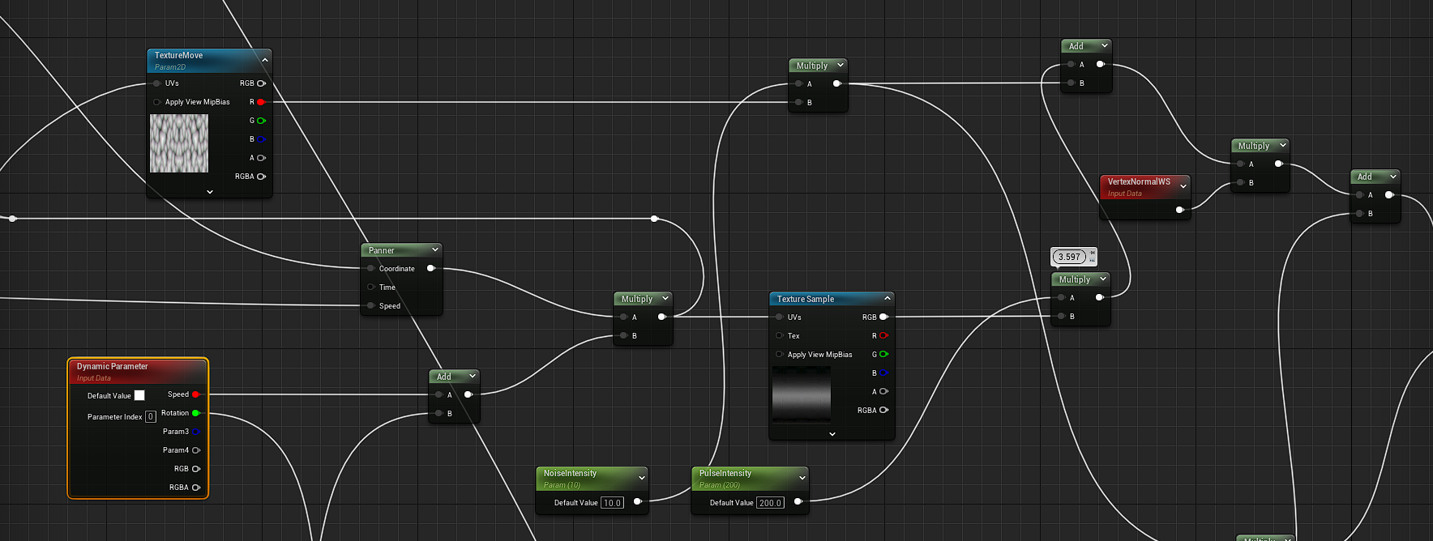Open chevron on the Add beside Dynamic Parameter
Viewport: 1433px width, 541px height.
pyautogui.click(x=472, y=376)
